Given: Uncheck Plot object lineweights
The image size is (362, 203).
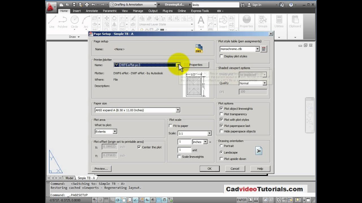Looking at the screenshot, I should coord(221,109).
